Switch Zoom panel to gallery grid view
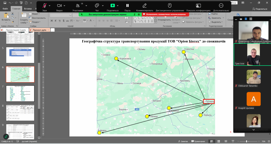 [251, 19]
